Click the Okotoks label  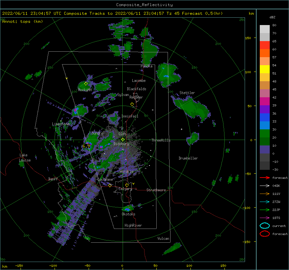coord(129,214)
